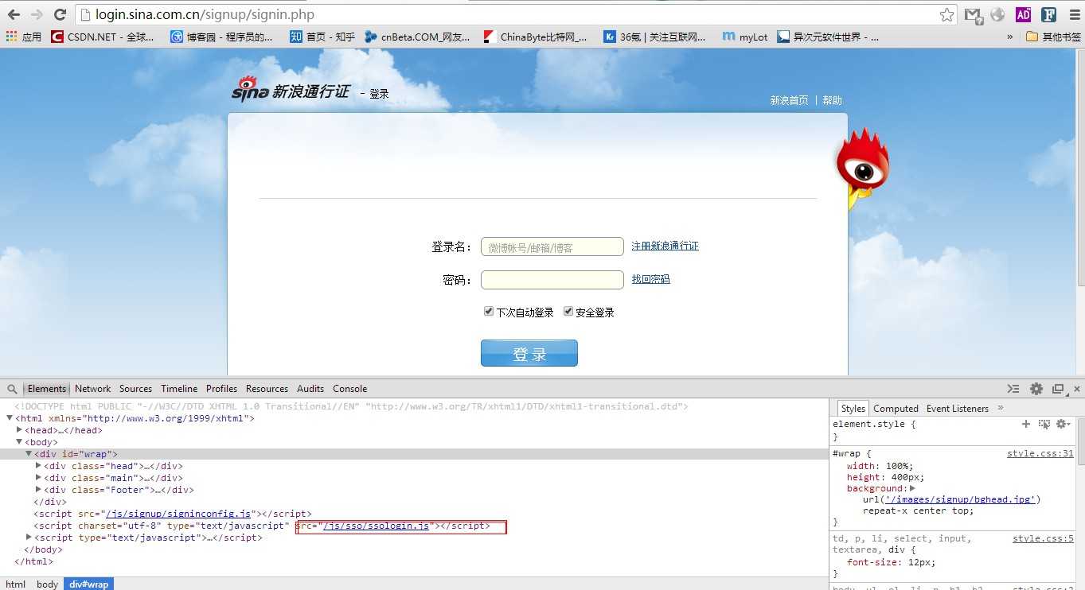Viewport: 1085px width, 590px height.
Task: Open the 首页 - 知乎 bookmark
Action: pos(322,37)
